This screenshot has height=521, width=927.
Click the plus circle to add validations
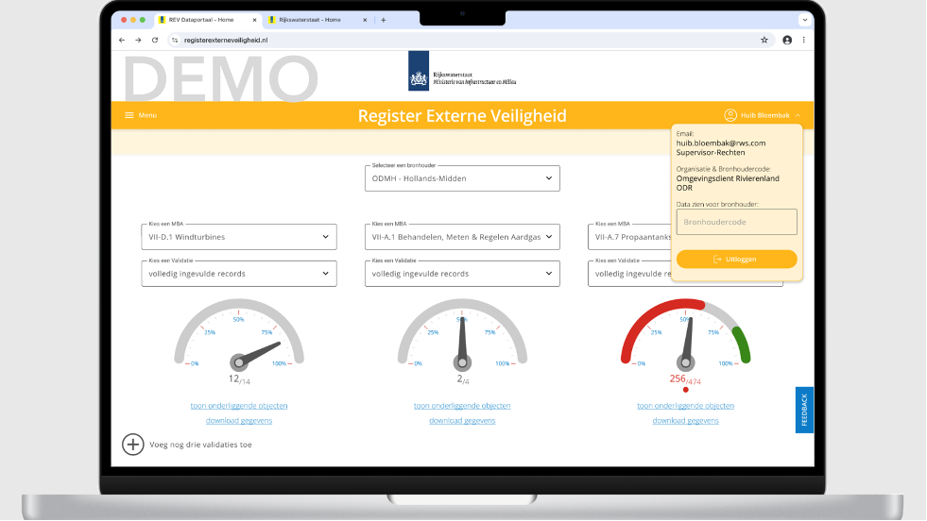(133, 445)
